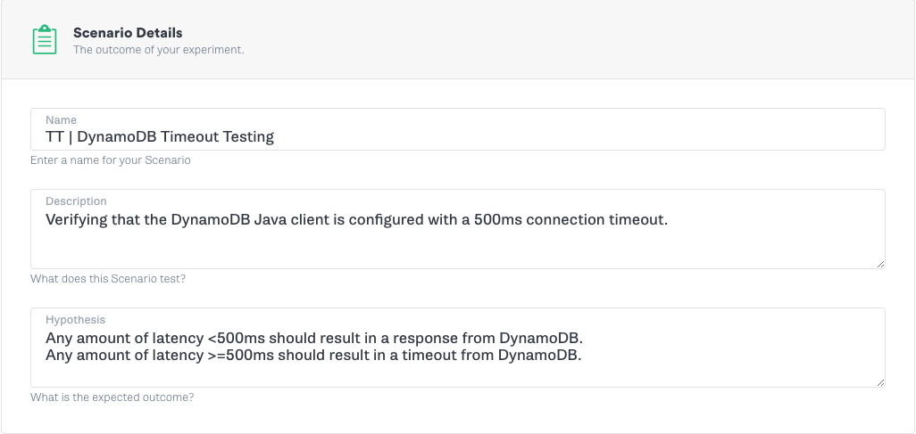The width and height of the screenshot is (916, 434).
Task: Click 'What does this Scenario test?' hint
Action: click(x=108, y=279)
